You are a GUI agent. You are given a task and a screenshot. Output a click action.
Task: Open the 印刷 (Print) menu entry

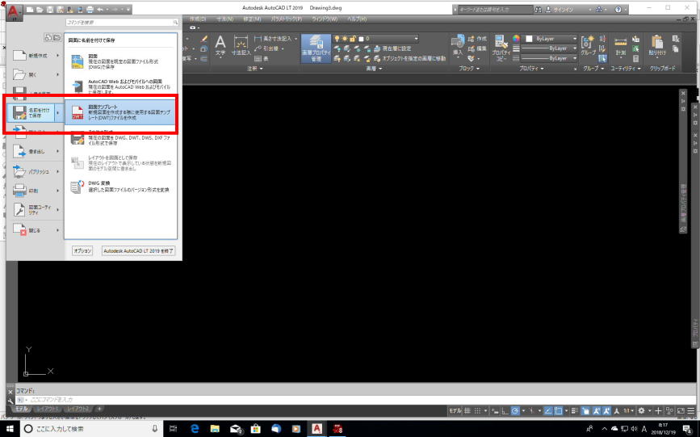pos(36,191)
